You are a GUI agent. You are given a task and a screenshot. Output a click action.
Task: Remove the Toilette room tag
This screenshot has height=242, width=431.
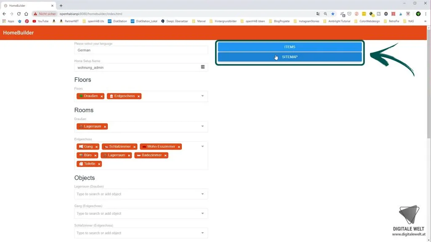[99, 164]
